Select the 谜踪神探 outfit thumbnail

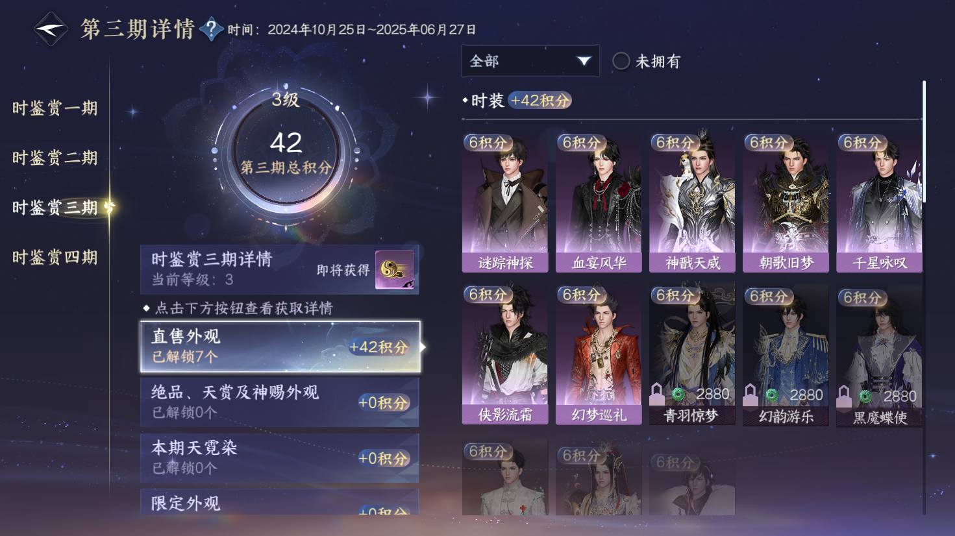(505, 202)
